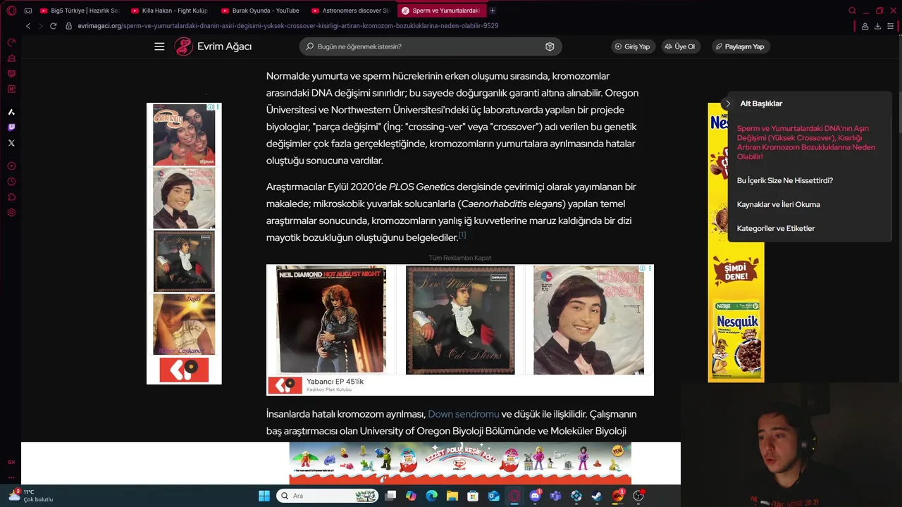Open Windows Start menu

264,496
